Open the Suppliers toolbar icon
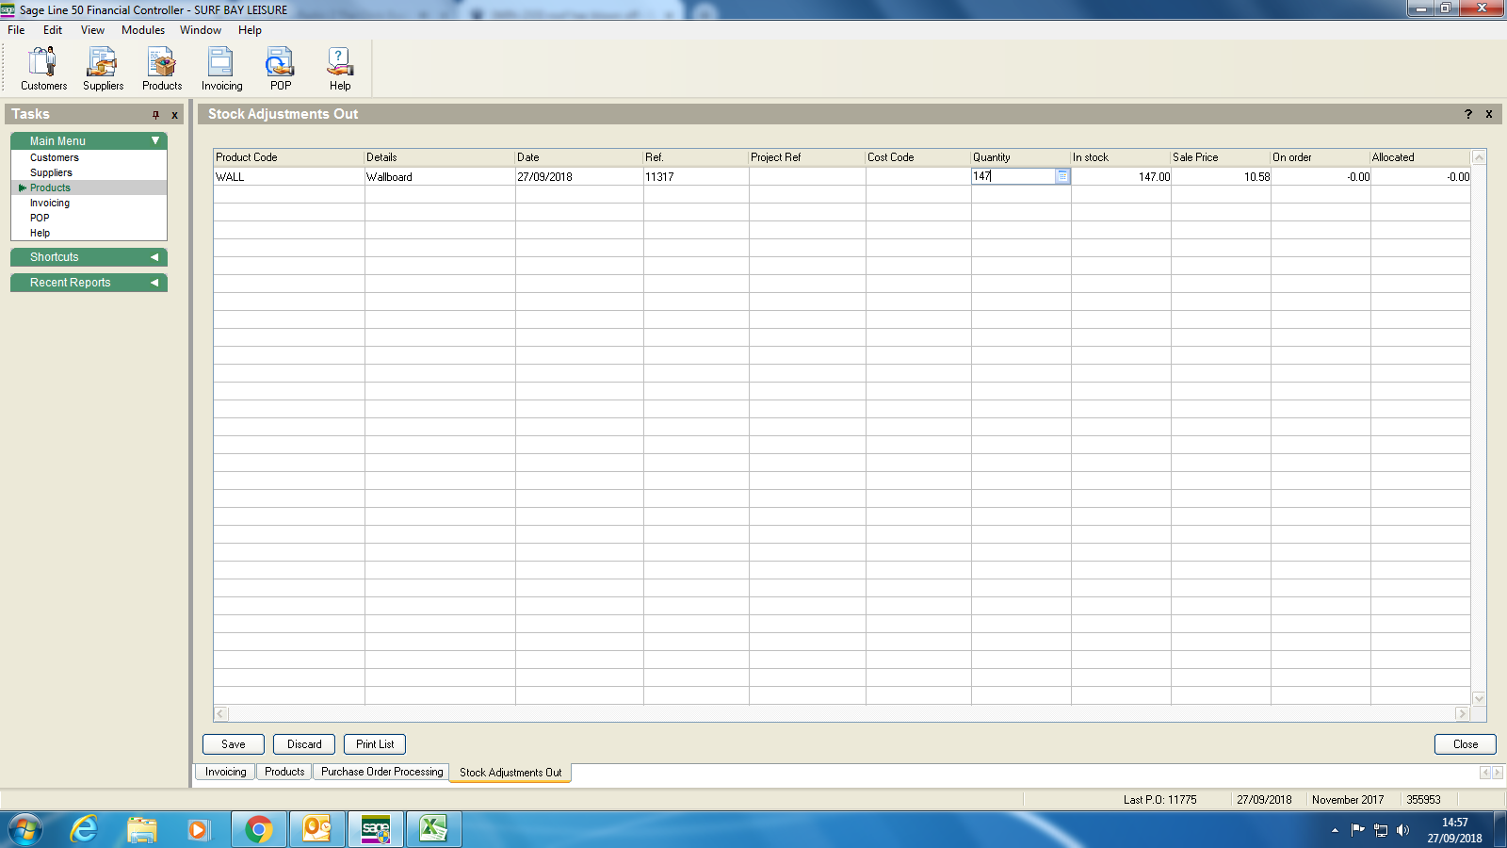Viewport: 1507px width, 848px height. point(103,69)
